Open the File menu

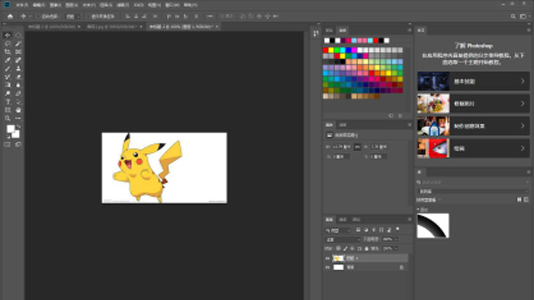tap(22, 5)
